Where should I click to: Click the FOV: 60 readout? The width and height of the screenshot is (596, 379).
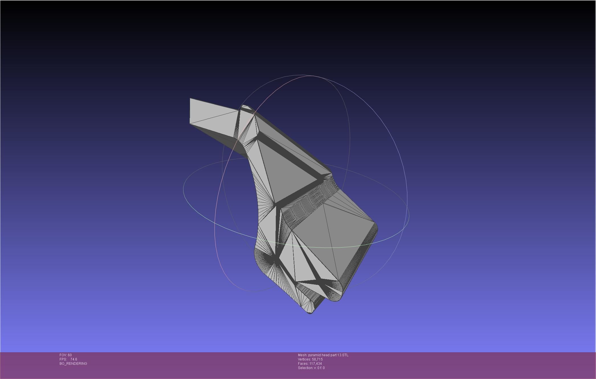point(66,355)
